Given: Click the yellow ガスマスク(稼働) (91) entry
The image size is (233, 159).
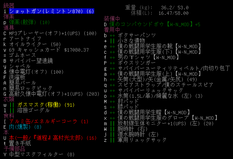Looking at the screenshot, I should point(45,105).
